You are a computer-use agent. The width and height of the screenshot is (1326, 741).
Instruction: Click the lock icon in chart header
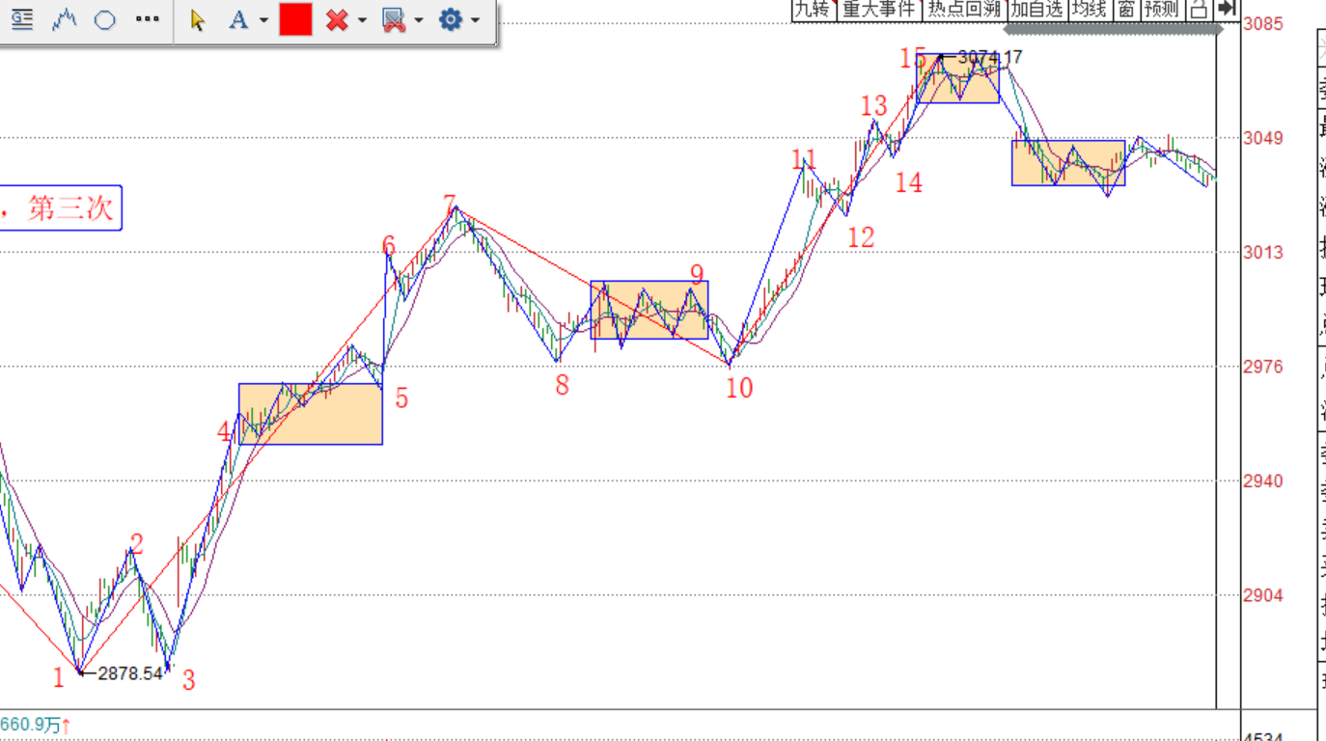click(x=1198, y=10)
